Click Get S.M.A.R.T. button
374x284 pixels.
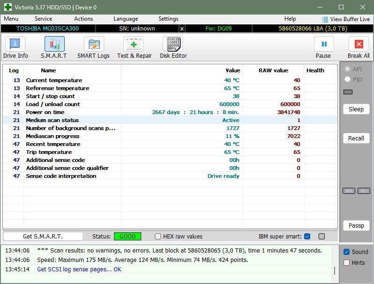[x=43, y=237]
